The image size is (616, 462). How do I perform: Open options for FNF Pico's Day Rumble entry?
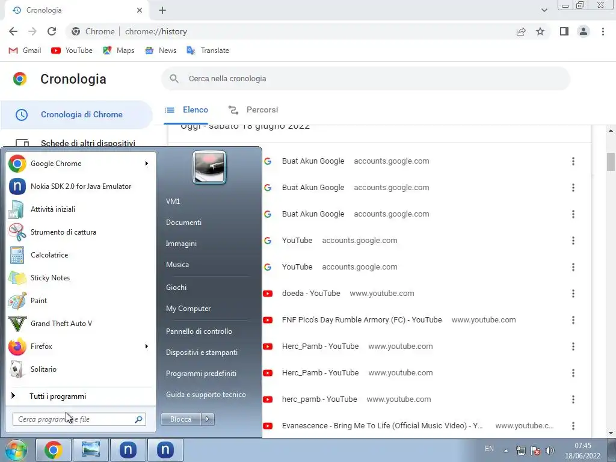point(573,320)
